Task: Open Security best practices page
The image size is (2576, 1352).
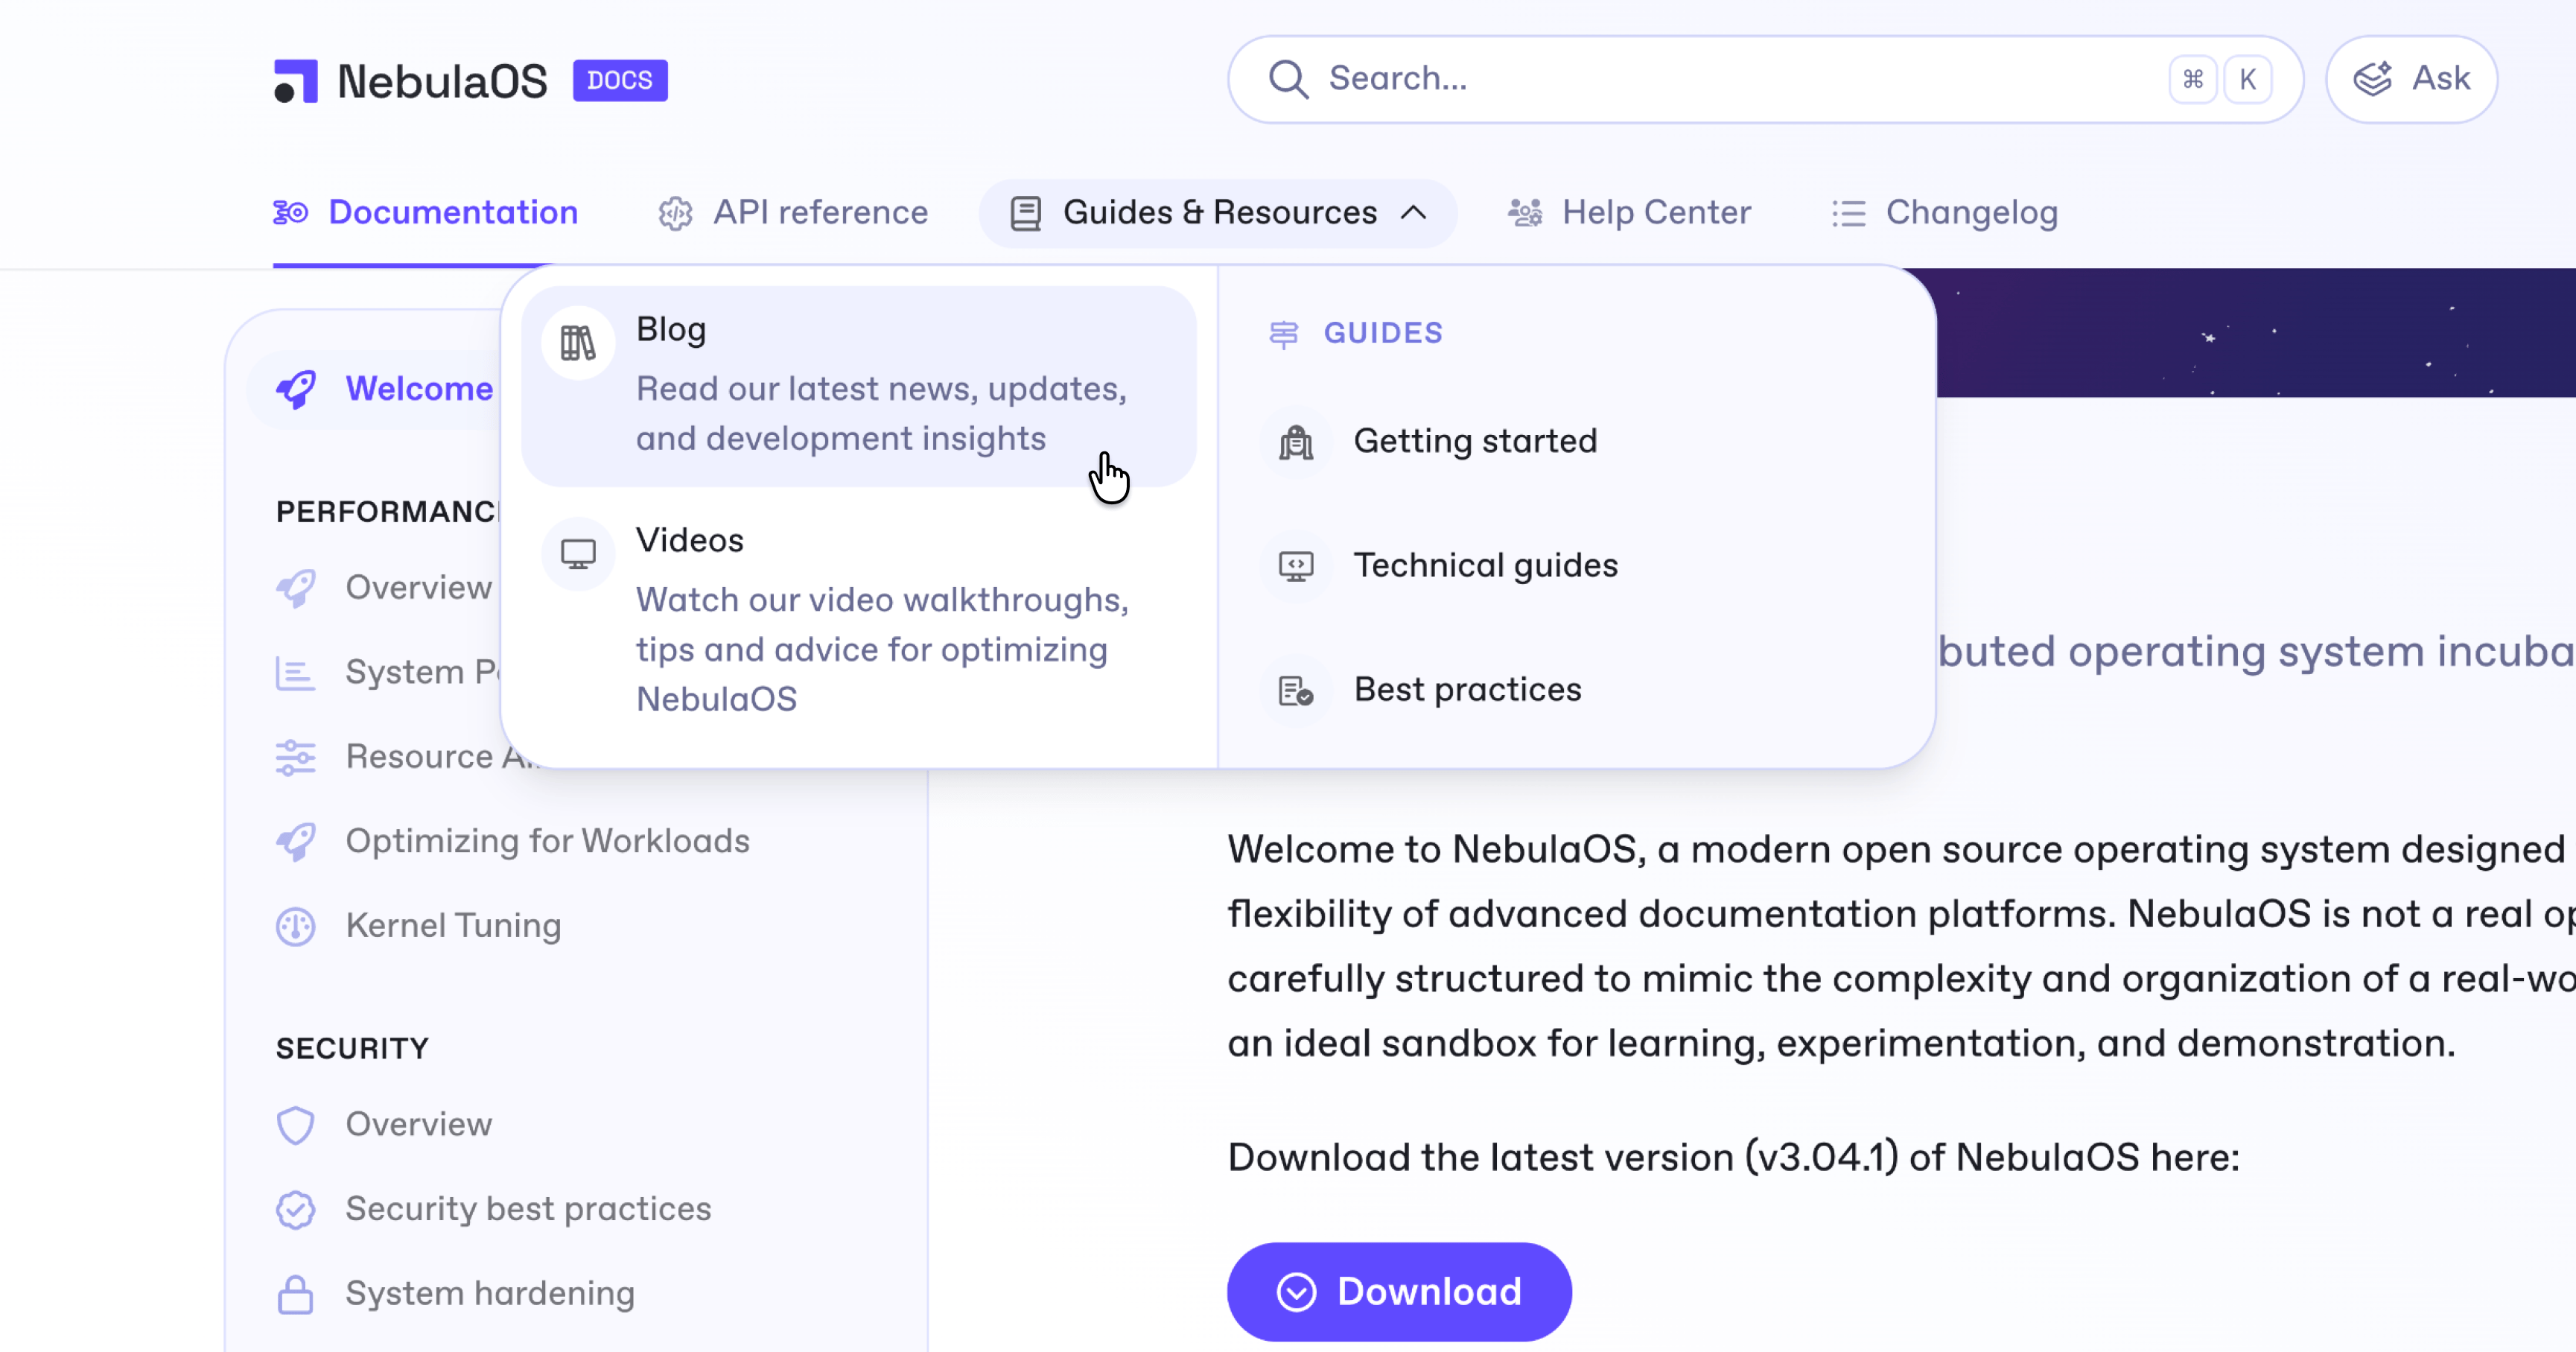Action: click(x=528, y=1208)
